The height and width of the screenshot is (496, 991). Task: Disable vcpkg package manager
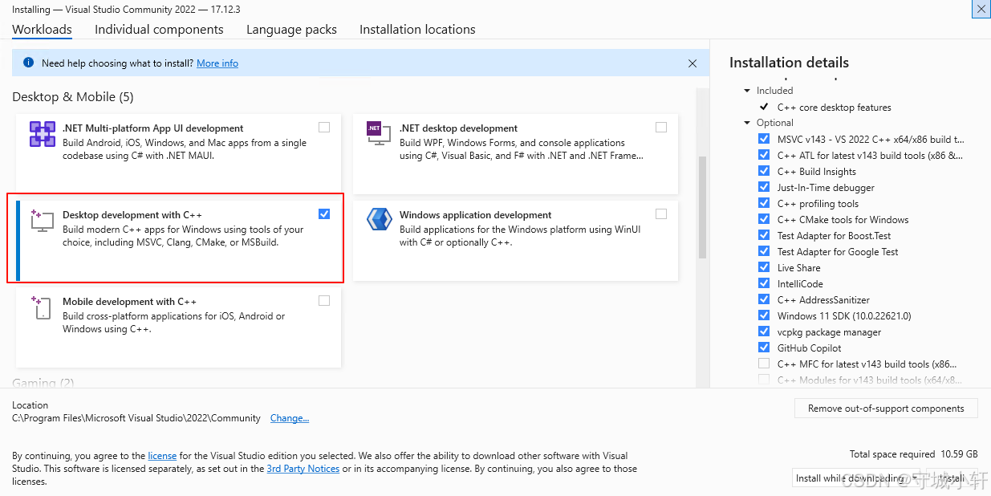click(x=764, y=331)
